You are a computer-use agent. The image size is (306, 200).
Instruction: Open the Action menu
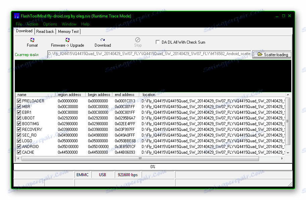tap(32, 24)
